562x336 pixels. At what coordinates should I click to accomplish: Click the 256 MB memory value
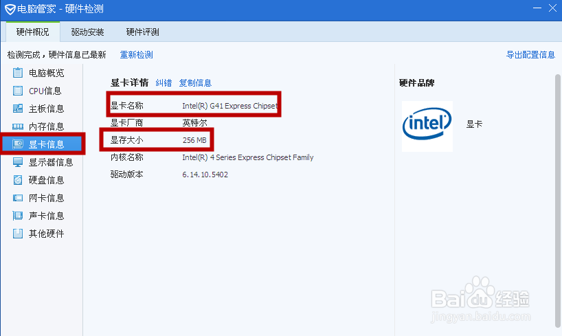[x=194, y=140]
